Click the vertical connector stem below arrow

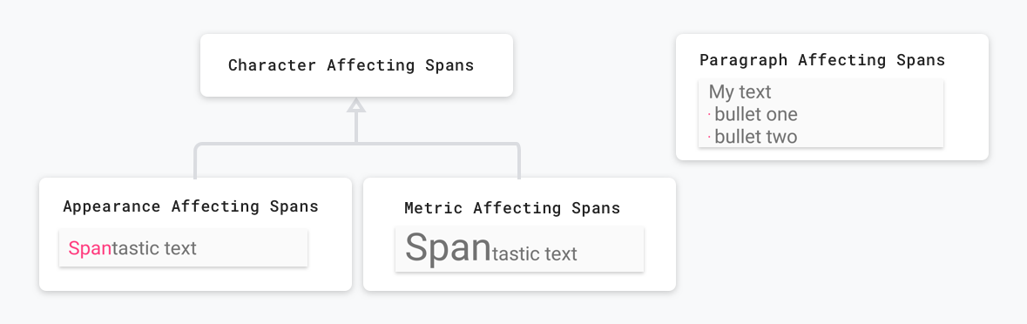355,127
